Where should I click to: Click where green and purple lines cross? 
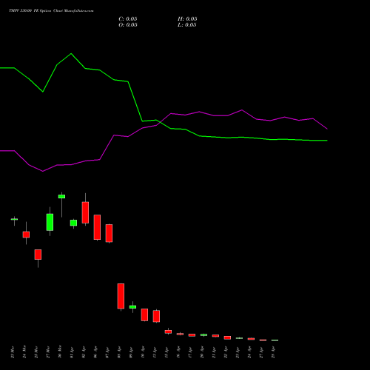pyautogui.click(x=160, y=122)
